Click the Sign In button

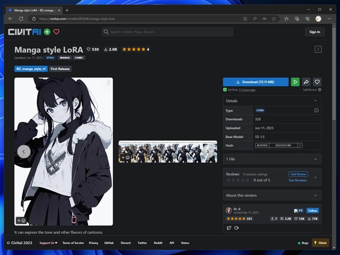pos(314,32)
